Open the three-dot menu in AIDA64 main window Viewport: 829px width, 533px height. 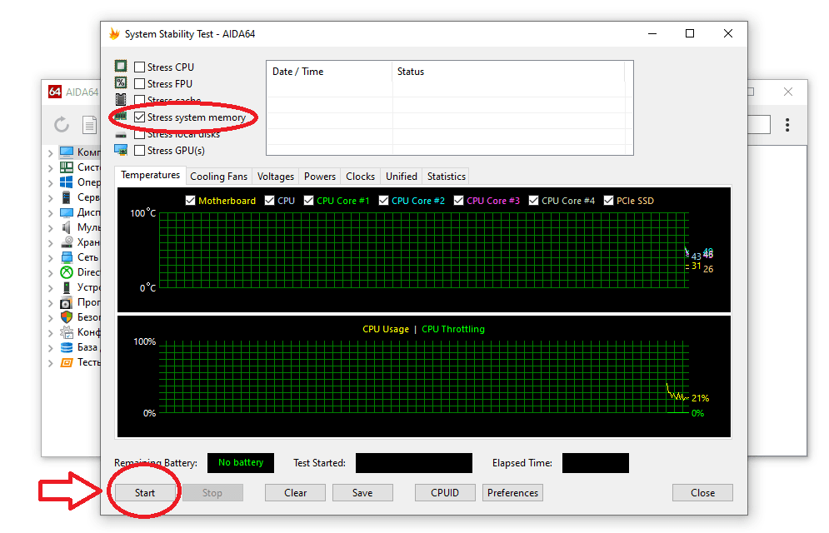[787, 125]
